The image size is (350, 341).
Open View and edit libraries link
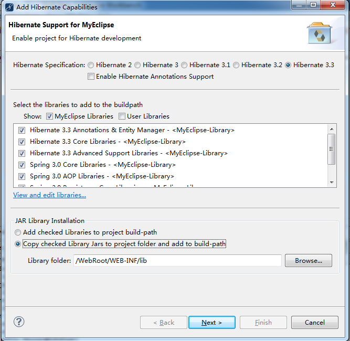coord(49,195)
